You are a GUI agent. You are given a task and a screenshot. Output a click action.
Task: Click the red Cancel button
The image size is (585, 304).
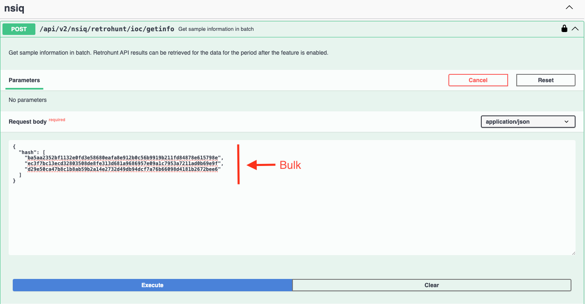(478, 80)
